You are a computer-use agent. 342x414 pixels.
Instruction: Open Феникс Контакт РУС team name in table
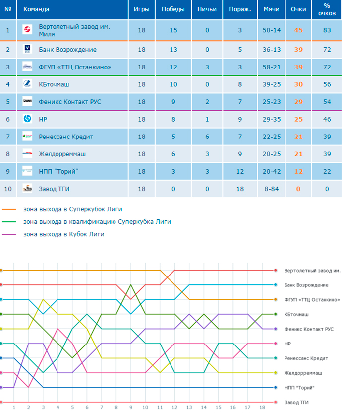click(x=70, y=102)
